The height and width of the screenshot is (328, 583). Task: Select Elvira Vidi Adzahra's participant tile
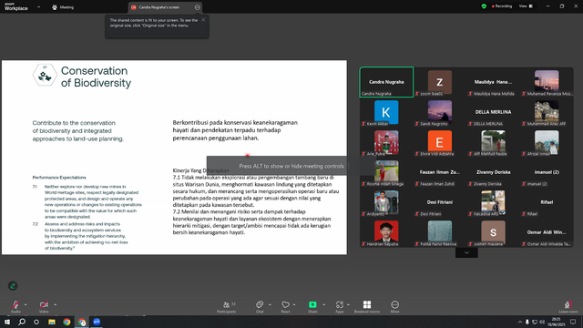(x=440, y=142)
